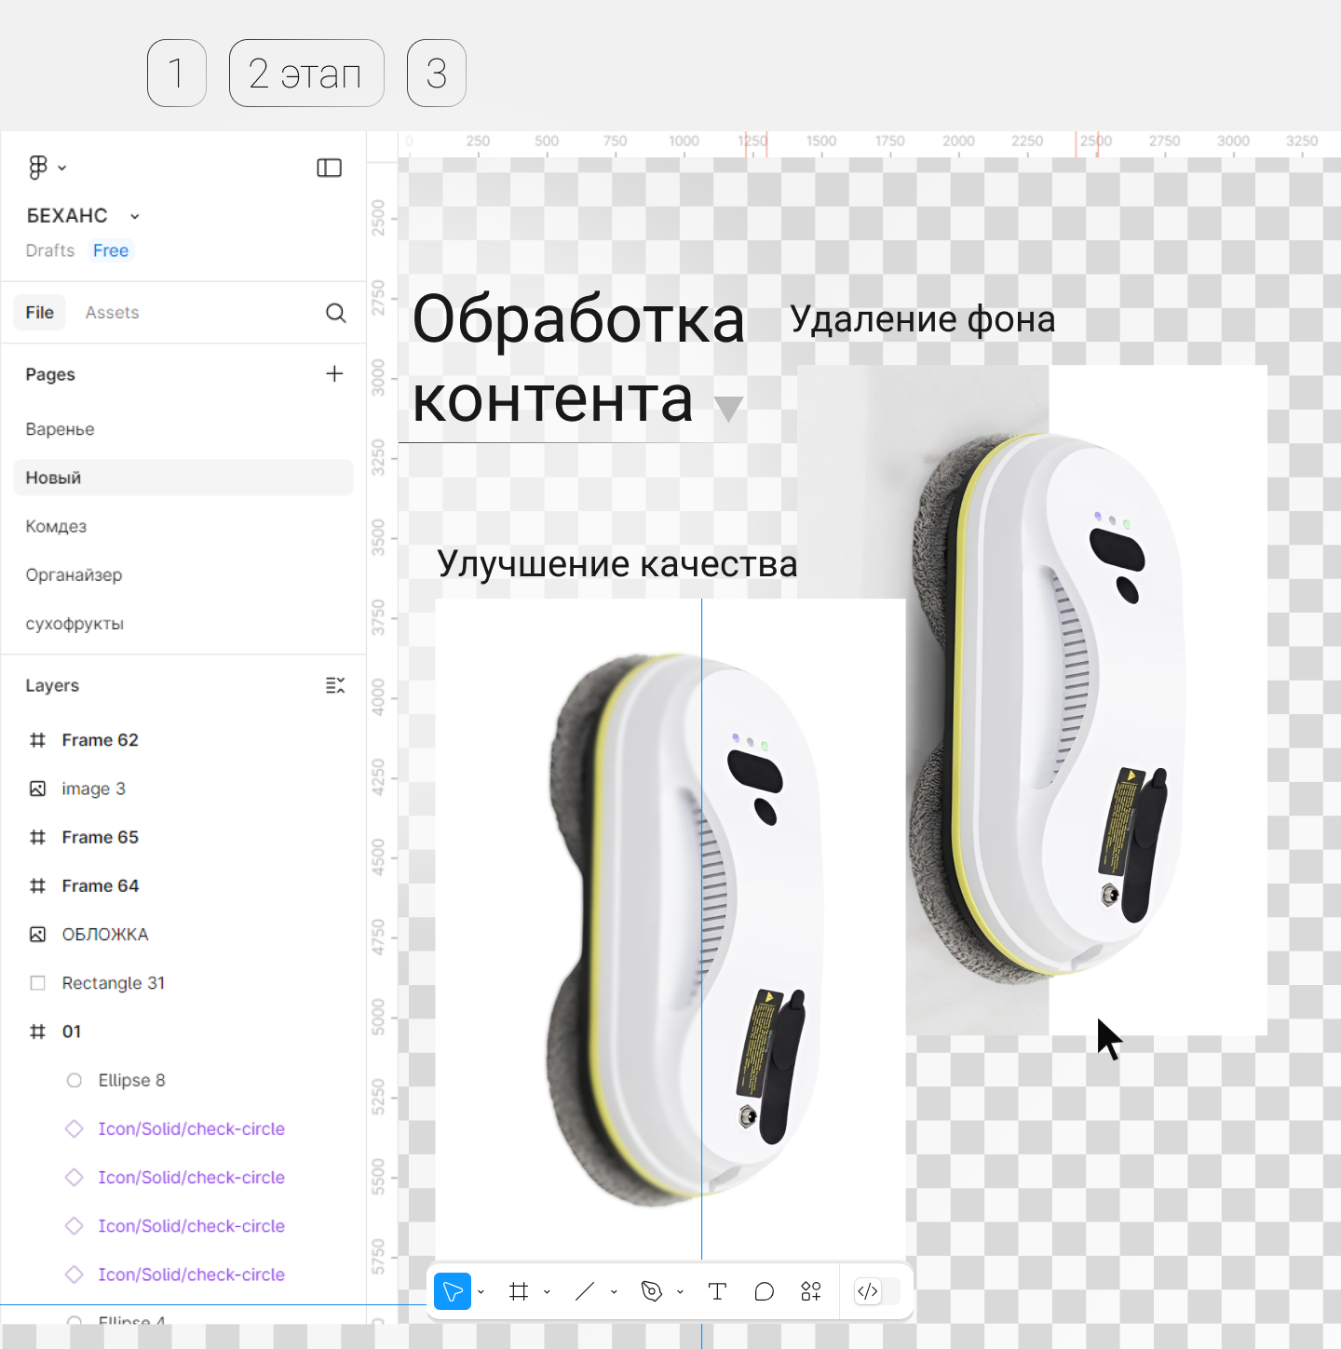
Task: Add a new page with plus icon
Action: 334,374
